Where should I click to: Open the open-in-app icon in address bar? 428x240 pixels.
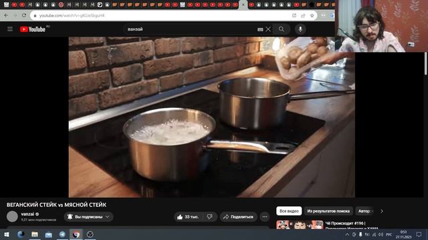294,15
